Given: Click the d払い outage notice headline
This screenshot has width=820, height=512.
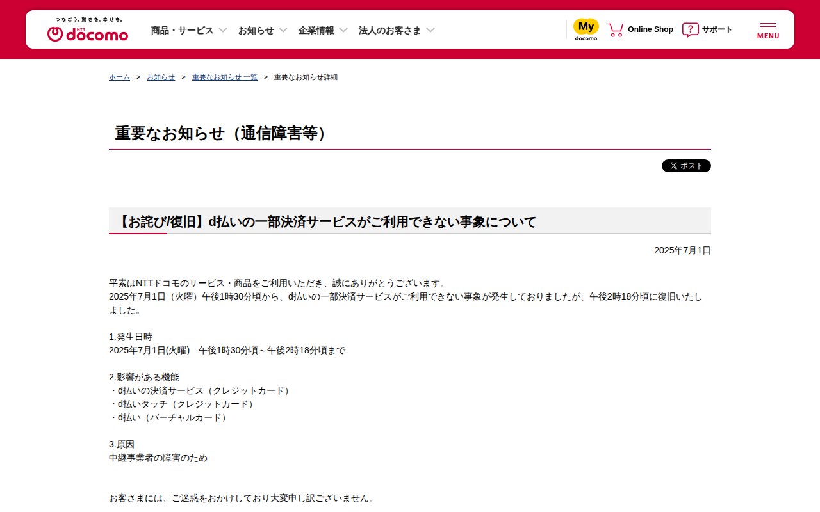Looking at the screenshot, I should click(327, 221).
